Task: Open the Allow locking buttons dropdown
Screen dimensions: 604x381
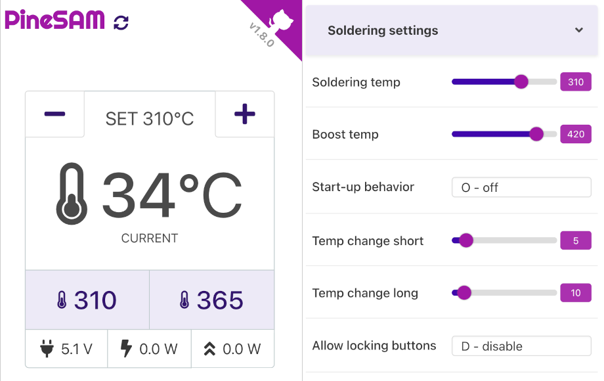Action: [x=521, y=346]
